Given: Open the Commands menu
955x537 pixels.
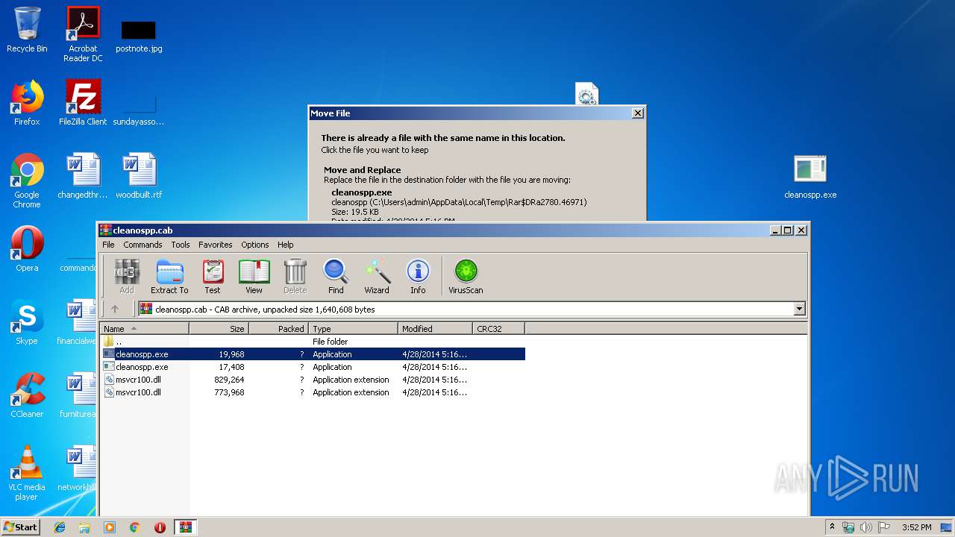Looking at the screenshot, I should click(x=143, y=245).
